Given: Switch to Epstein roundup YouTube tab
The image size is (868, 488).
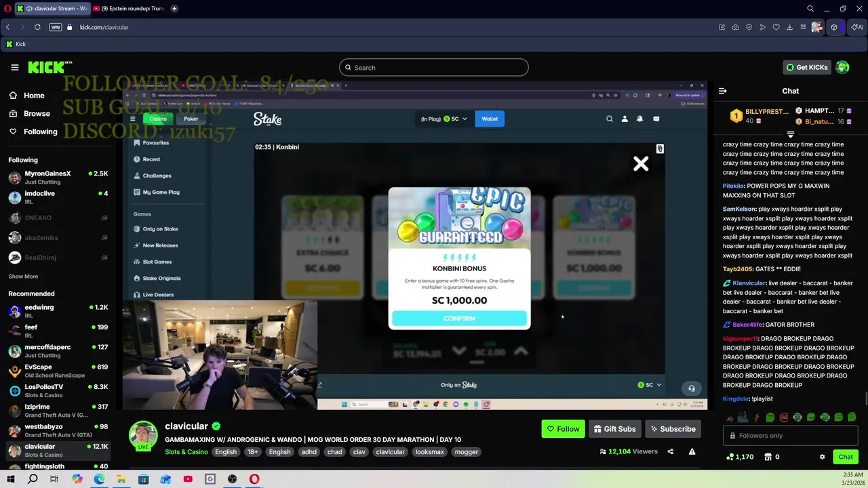Looking at the screenshot, I should 129,8.
